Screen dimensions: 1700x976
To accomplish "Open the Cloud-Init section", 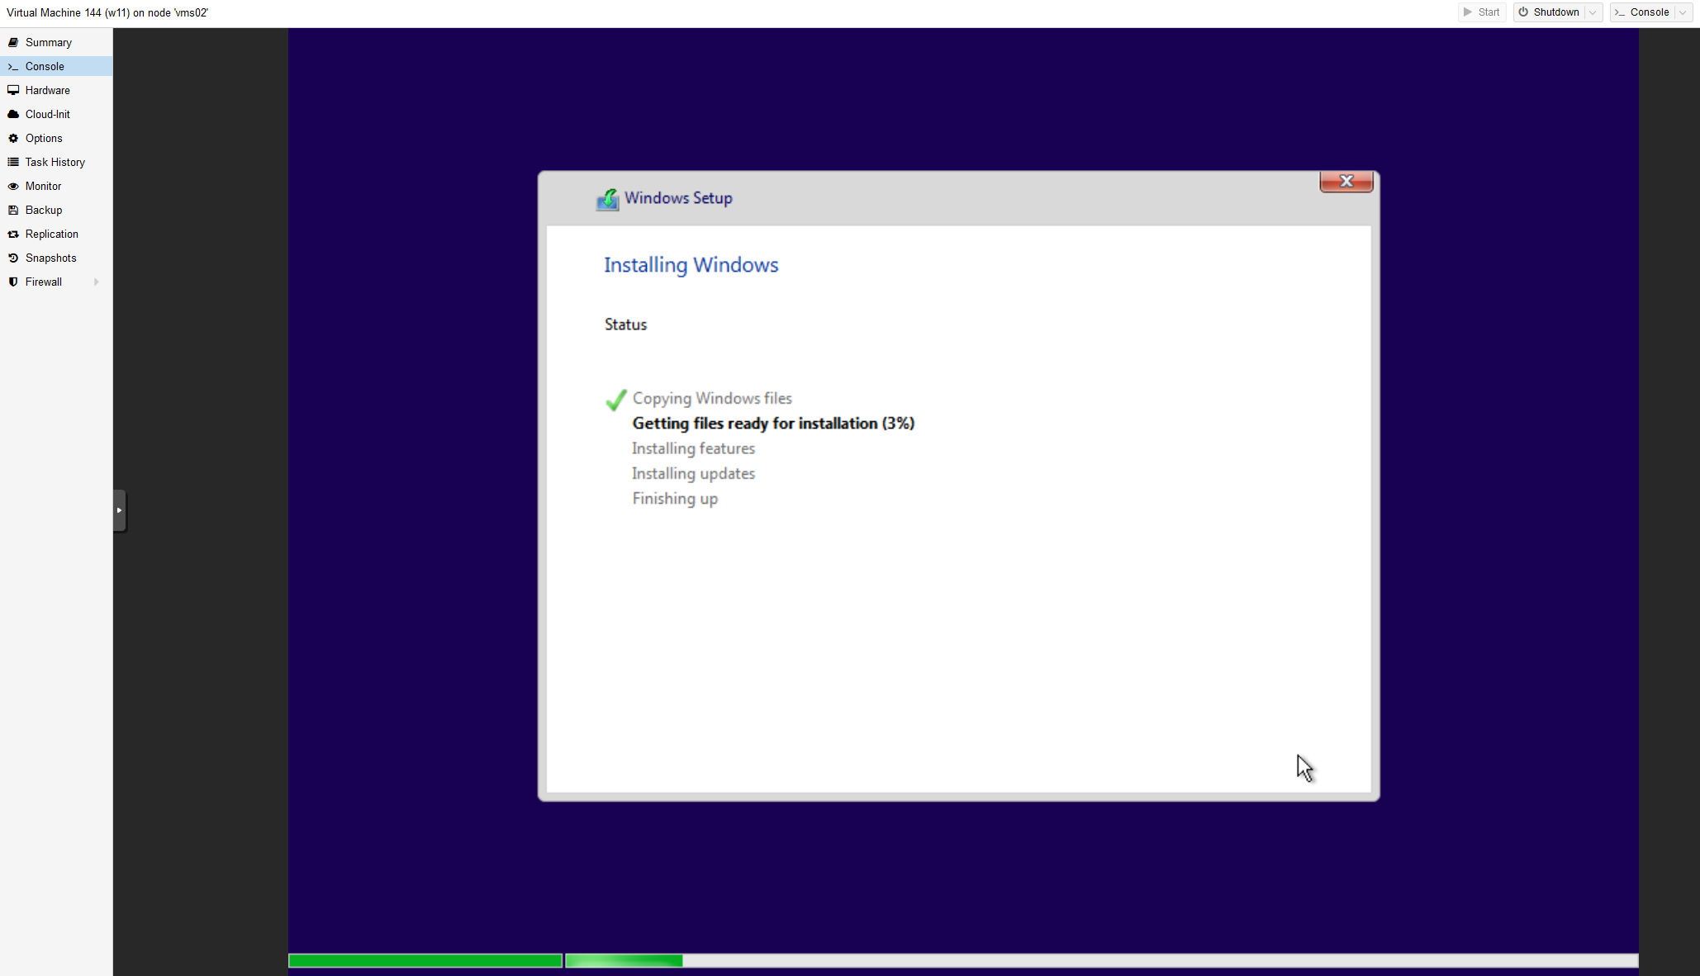I will coord(56,114).
